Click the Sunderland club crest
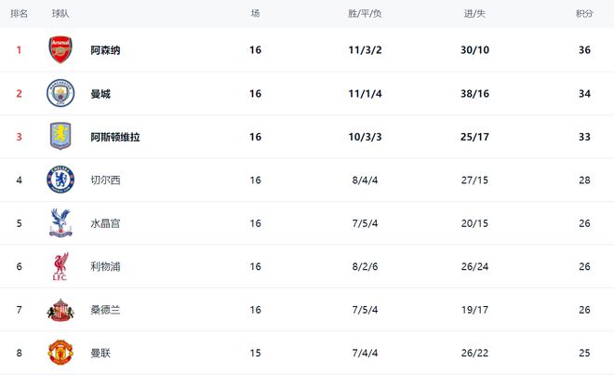Viewport: 614px width, 375px height. point(60,310)
